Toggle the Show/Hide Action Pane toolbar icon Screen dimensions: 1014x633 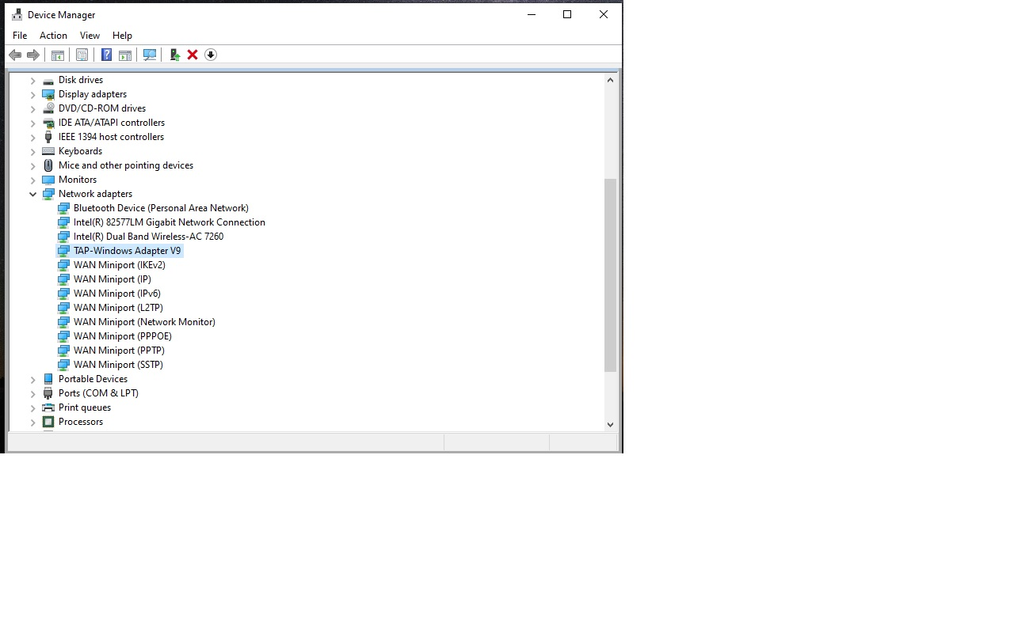[x=124, y=55]
